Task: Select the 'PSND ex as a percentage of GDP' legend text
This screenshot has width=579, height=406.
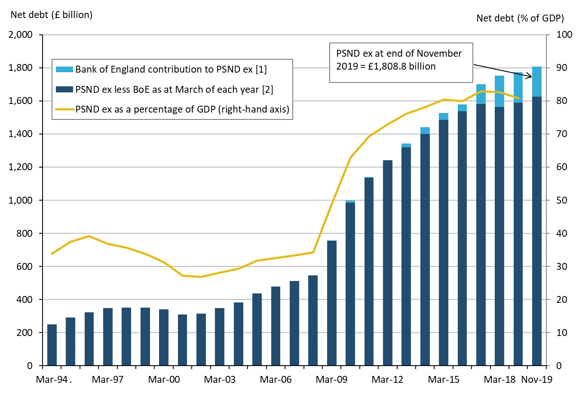Action: 182,109
